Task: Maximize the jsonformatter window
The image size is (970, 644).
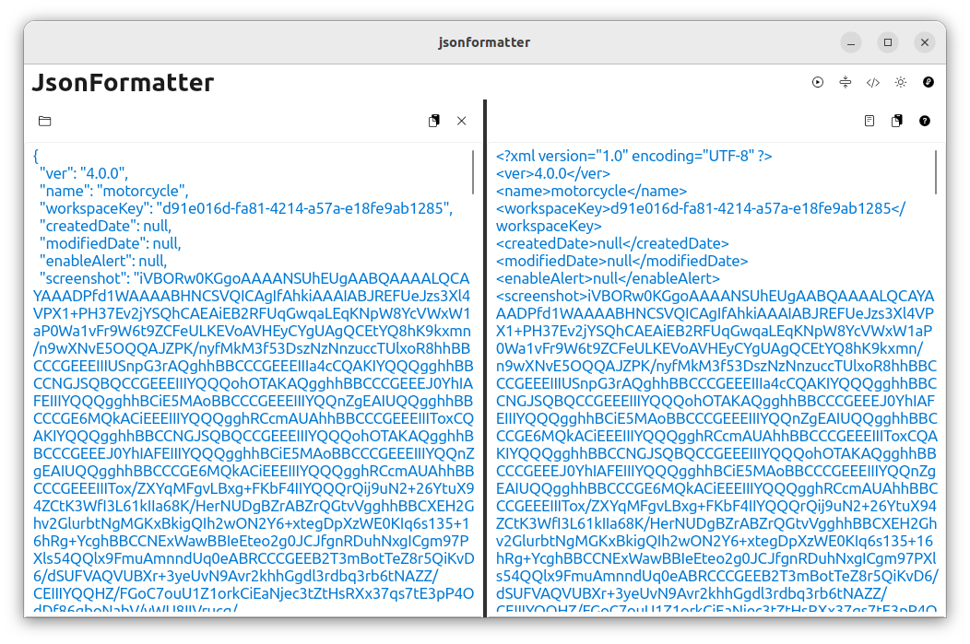Action: tap(887, 42)
